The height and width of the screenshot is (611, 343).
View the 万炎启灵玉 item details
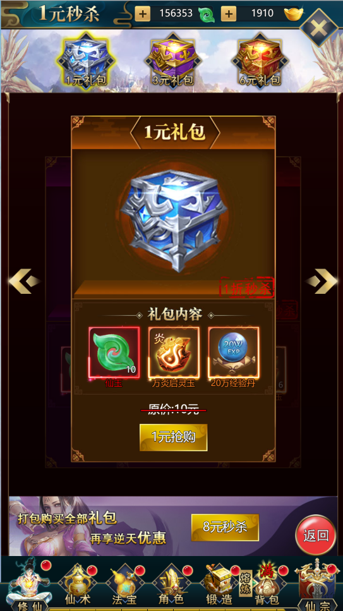174,353
